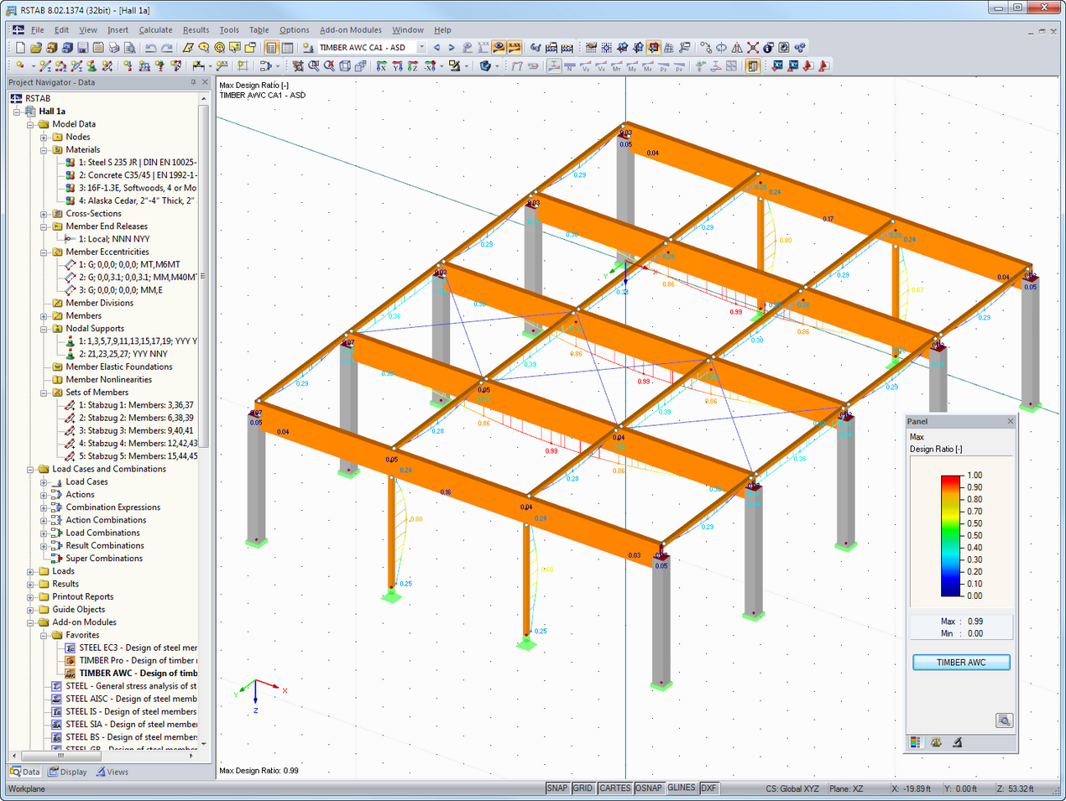
Task: Open the Calculate menu
Action: (155, 29)
